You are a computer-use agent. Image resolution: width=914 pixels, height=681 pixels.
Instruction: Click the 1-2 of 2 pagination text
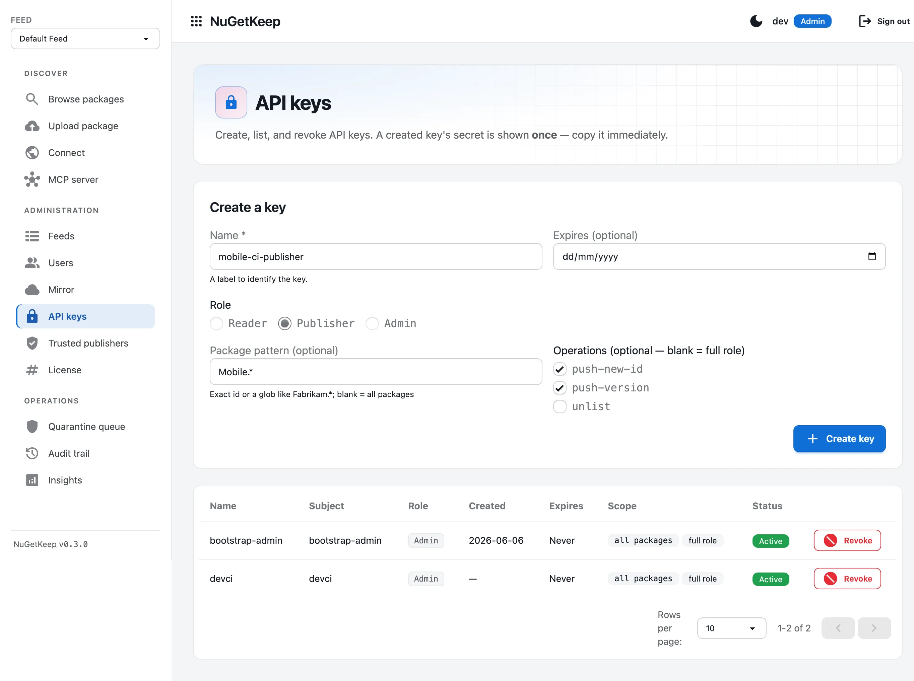(x=794, y=628)
